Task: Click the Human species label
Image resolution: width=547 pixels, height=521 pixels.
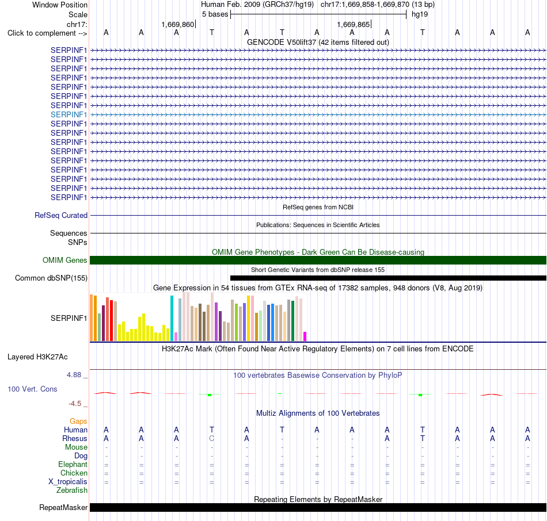Action: [x=75, y=430]
